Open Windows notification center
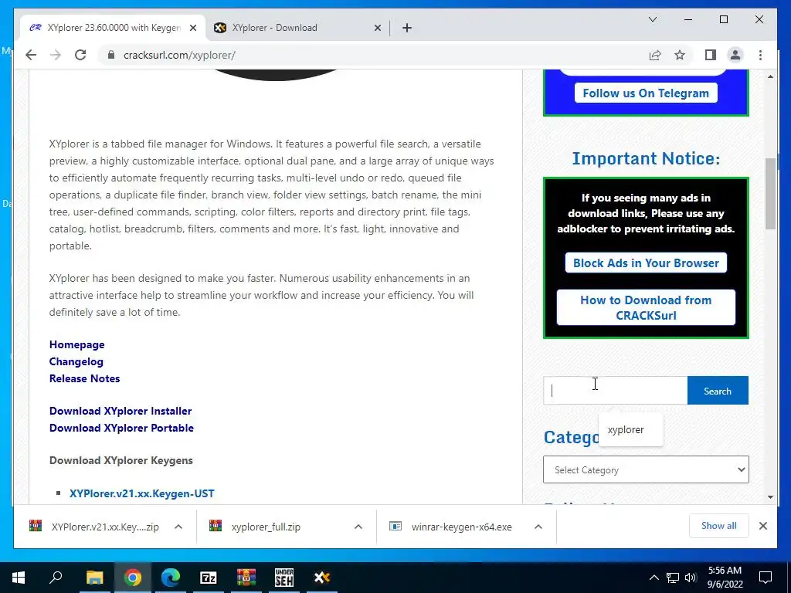The image size is (791, 593). tap(766, 578)
